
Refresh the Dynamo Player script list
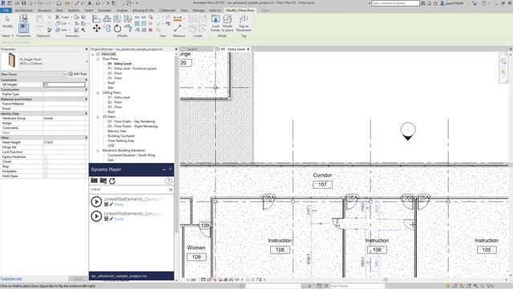(x=112, y=181)
